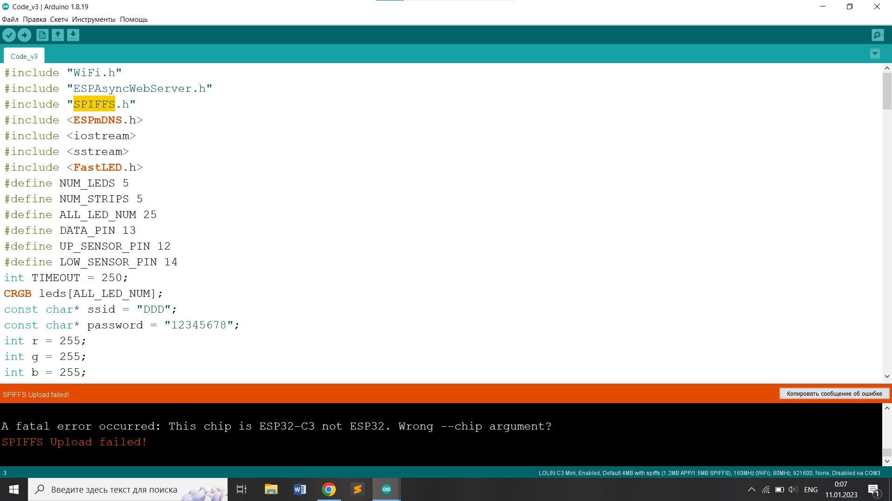Open the Файл menu

[10, 19]
